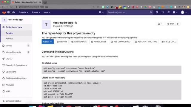The image size is (191, 107).
Task: Open the Merge requests icon in top bar
Action: (163, 12)
